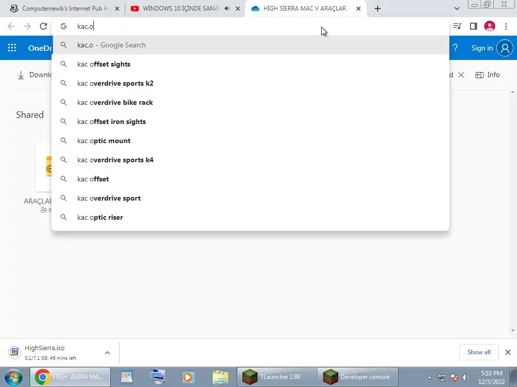This screenshot has width=517, height=387.
Task: Select suggestion 'kac overdrive sports k2'
Action: tap(250, 83)
